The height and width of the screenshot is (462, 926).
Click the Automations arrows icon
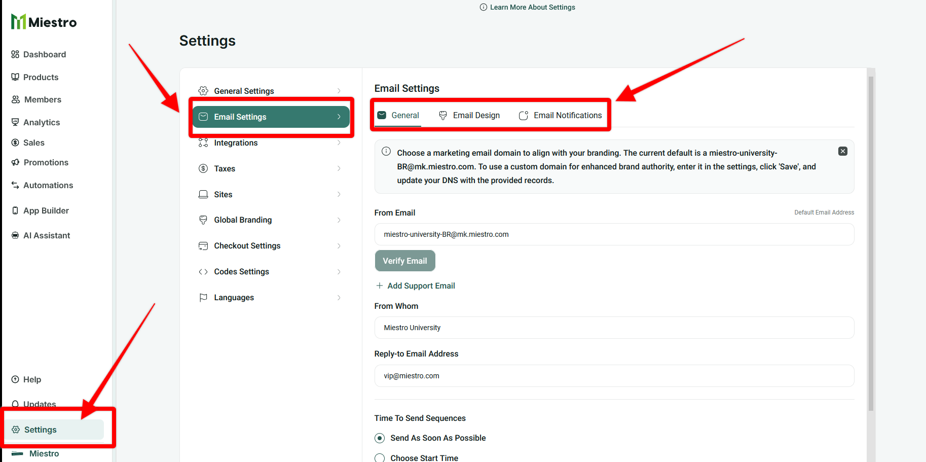point(15,185)
